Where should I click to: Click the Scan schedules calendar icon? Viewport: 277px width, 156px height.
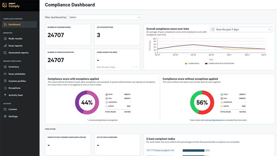point(5,74)
